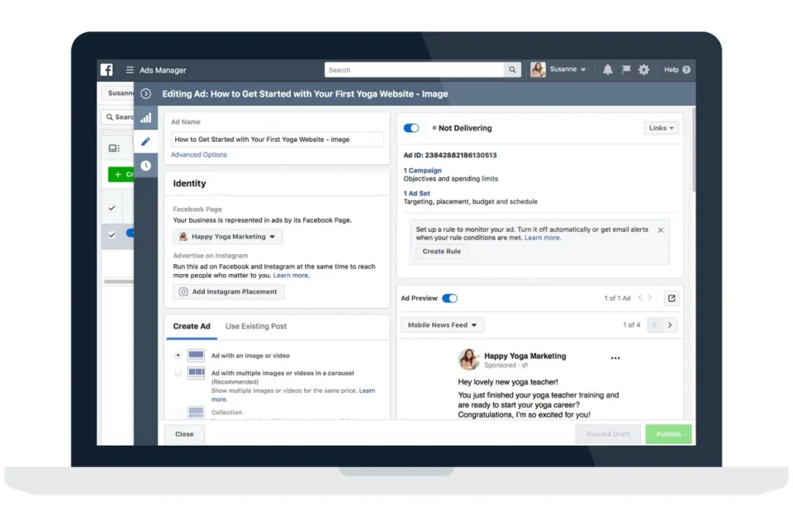The height and width of the screenshot is (528, 793).
Task: Open the flag feedback icon in header
Action: 626,69
